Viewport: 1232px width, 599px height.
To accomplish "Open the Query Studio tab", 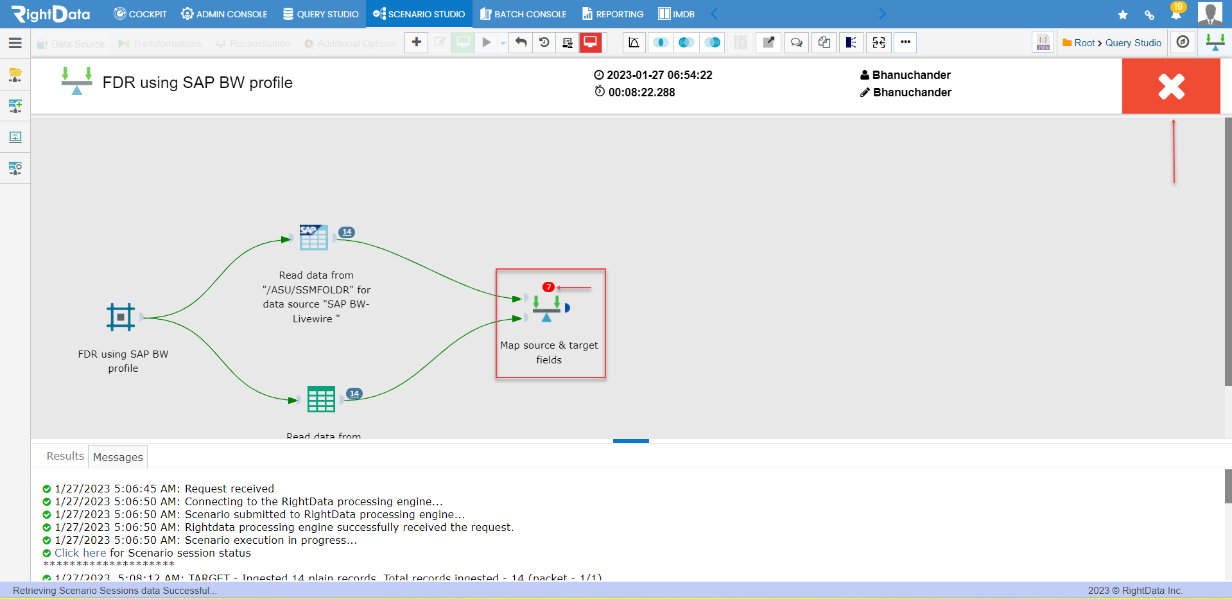I will 321,14.
